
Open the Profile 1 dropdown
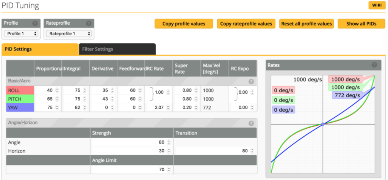(x=21, y=33)
